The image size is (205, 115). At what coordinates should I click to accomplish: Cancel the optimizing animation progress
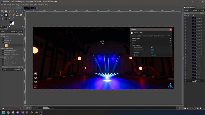tap(179, 108)
